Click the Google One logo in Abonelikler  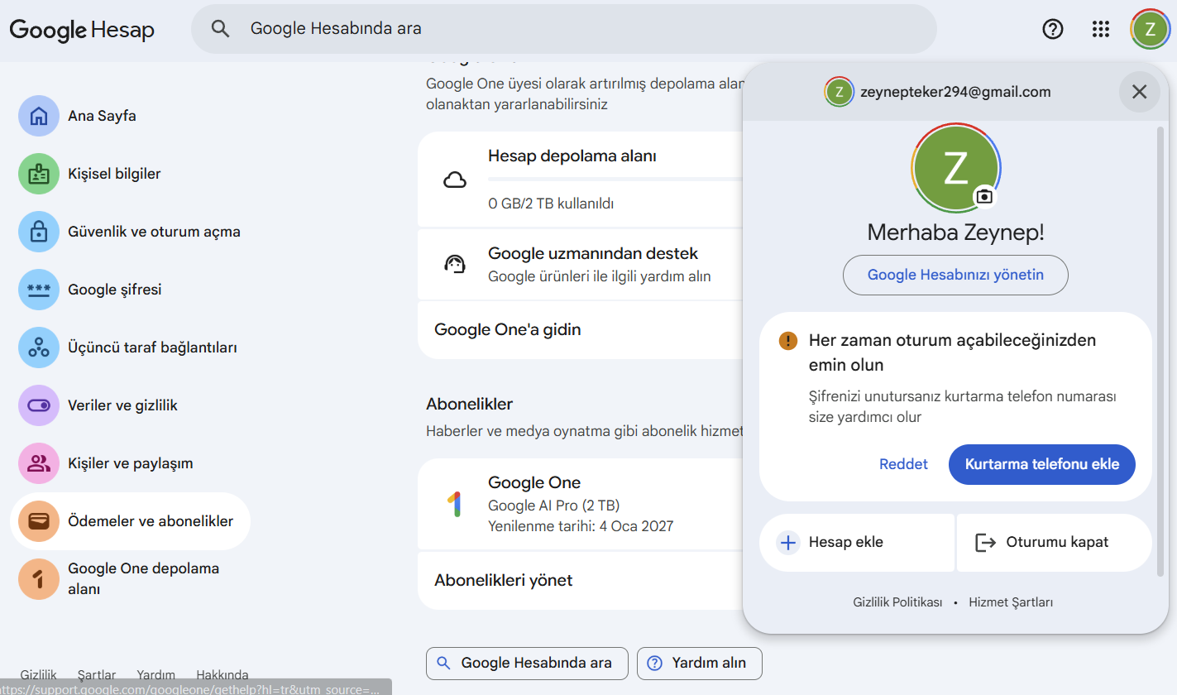pos(454,504)
